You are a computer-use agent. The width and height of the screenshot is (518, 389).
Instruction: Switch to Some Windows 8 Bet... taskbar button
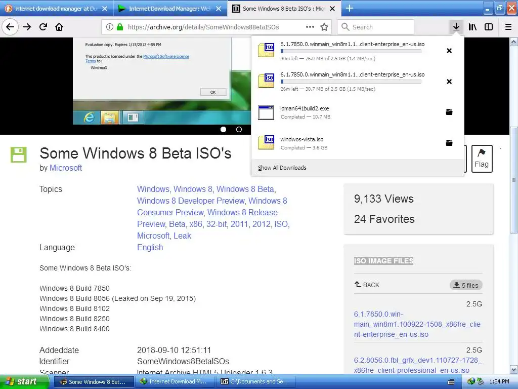pyautogui.click(x=94, y=382)
